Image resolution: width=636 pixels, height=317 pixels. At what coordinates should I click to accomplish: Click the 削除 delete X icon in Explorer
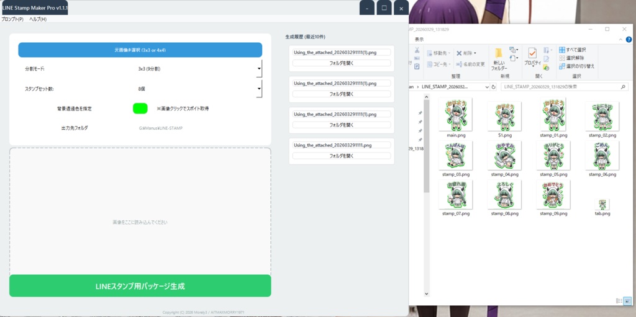click(x=459, y=53)
